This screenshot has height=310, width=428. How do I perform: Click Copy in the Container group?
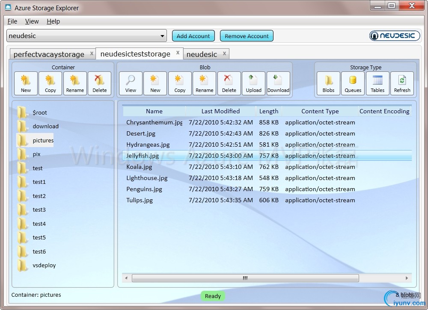pyautogui.click(x=51, y=83)
